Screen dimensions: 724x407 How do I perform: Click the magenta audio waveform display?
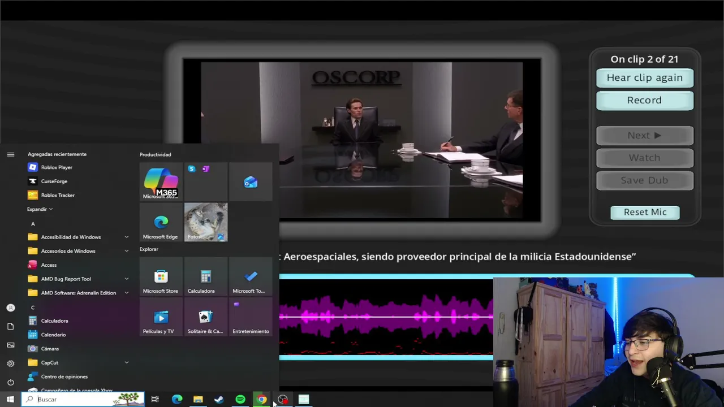click(x=386, y=317)
